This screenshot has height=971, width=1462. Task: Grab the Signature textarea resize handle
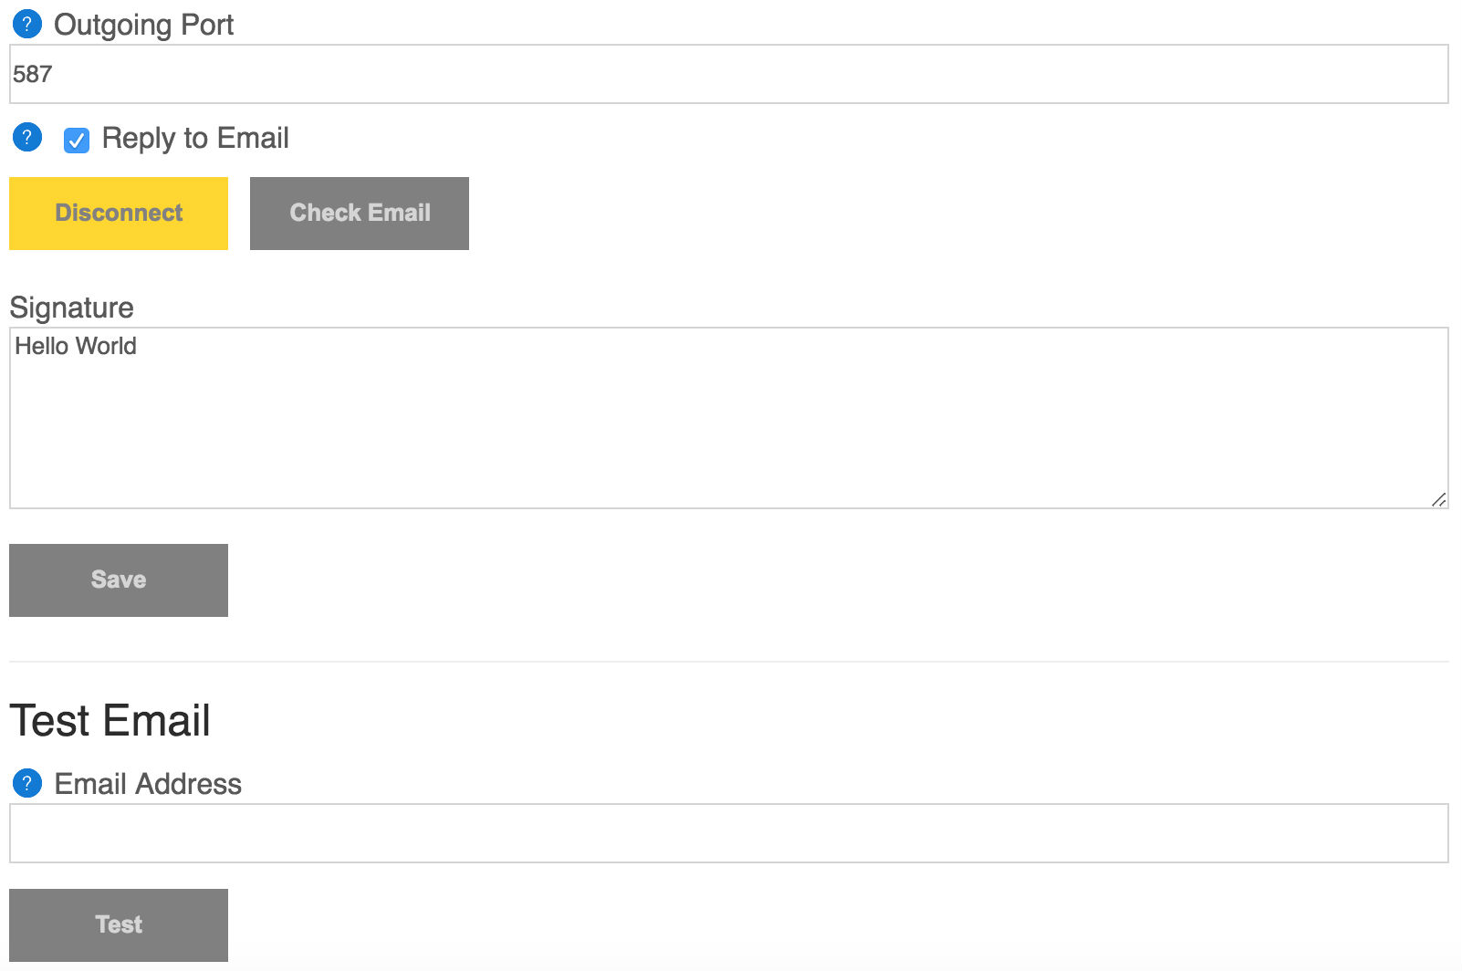tap(1438, 499)
